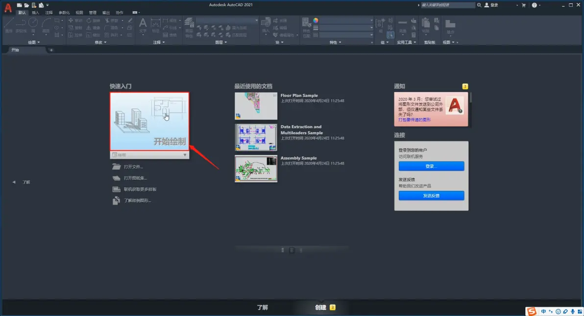Viewport: 584px width, 316px height.
Task: Expand the Modify (修改) panel
Action: 100,43
